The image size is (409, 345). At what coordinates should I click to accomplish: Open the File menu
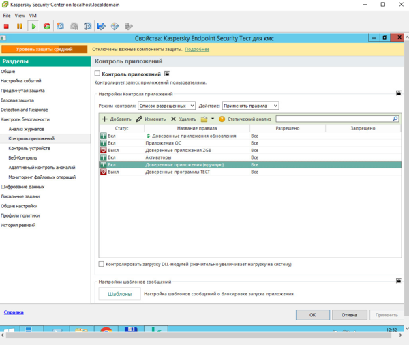coord(7,15)
